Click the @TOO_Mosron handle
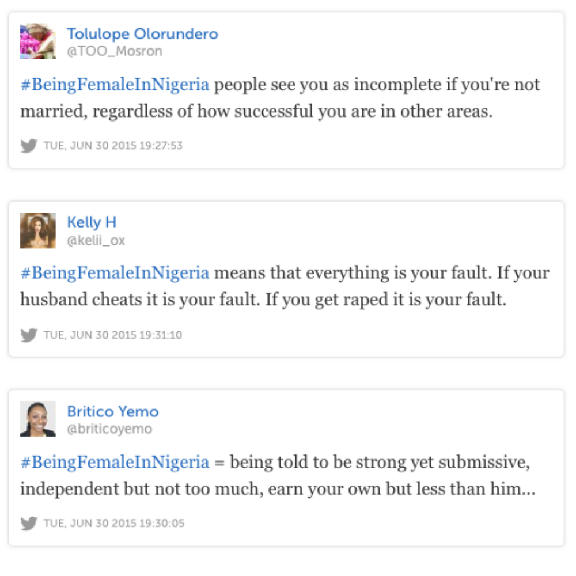 [x=114, y=51]
